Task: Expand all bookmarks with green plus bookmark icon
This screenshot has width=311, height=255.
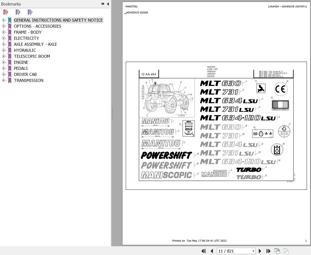Action: tap(18, 12)
